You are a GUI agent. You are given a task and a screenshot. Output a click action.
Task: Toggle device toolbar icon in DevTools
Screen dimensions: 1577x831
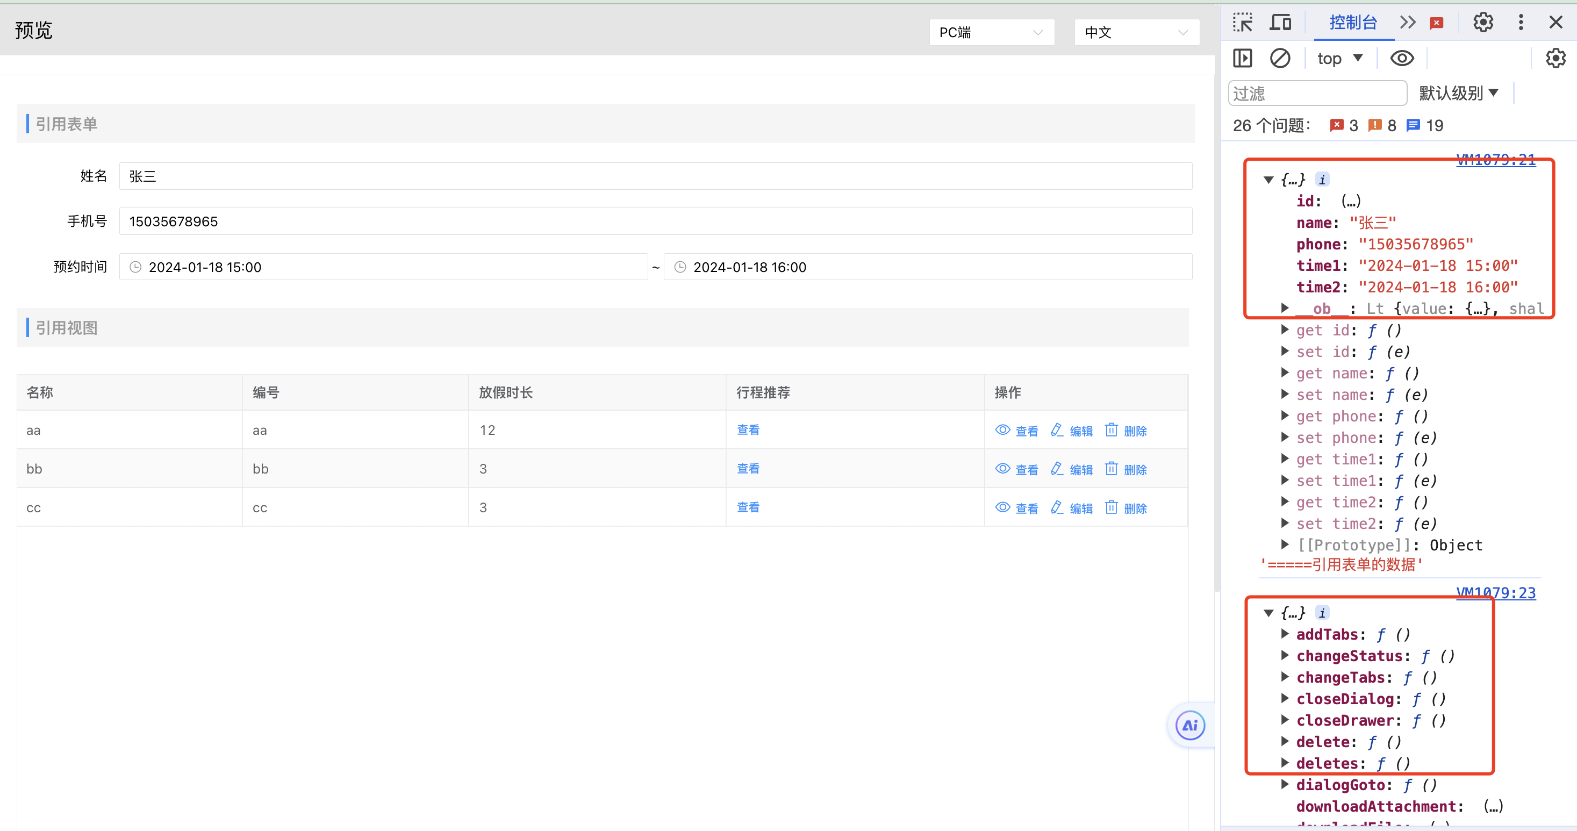(1280, 23)
